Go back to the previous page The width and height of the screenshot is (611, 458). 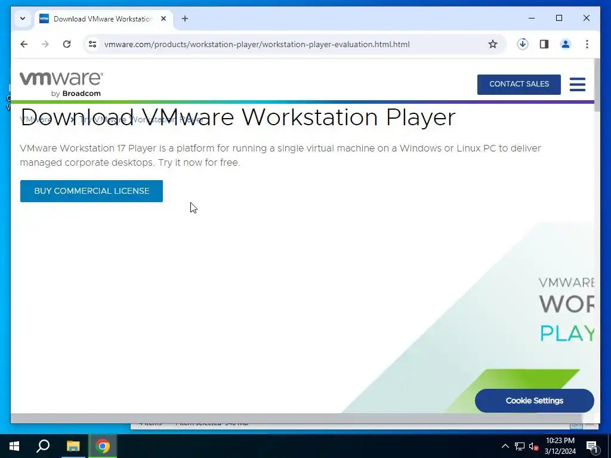pos(24,44)
